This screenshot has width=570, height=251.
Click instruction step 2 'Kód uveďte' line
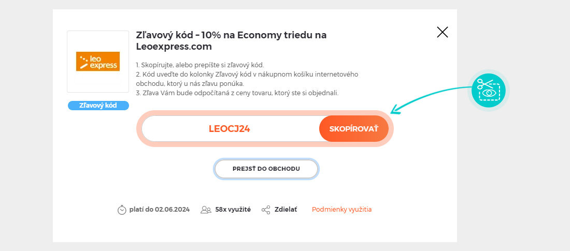[247, 79]
